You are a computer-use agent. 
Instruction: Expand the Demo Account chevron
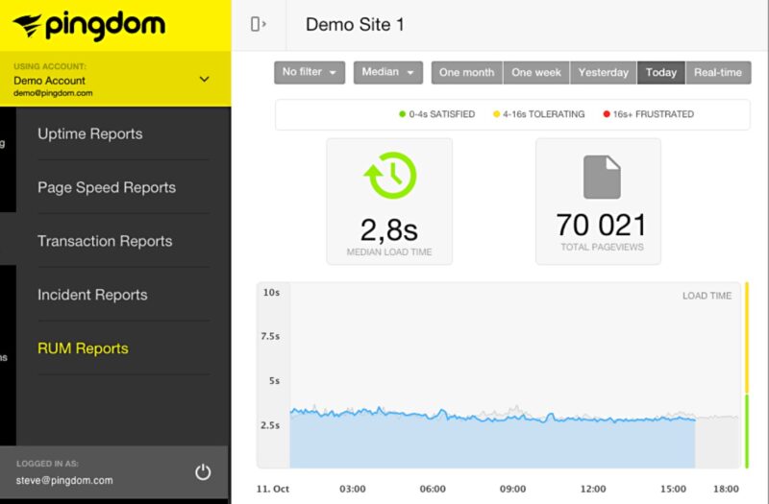[204, 80]
